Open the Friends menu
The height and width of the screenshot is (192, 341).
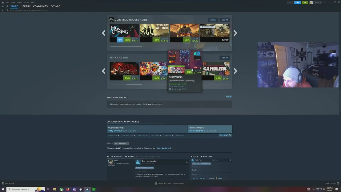19,2
